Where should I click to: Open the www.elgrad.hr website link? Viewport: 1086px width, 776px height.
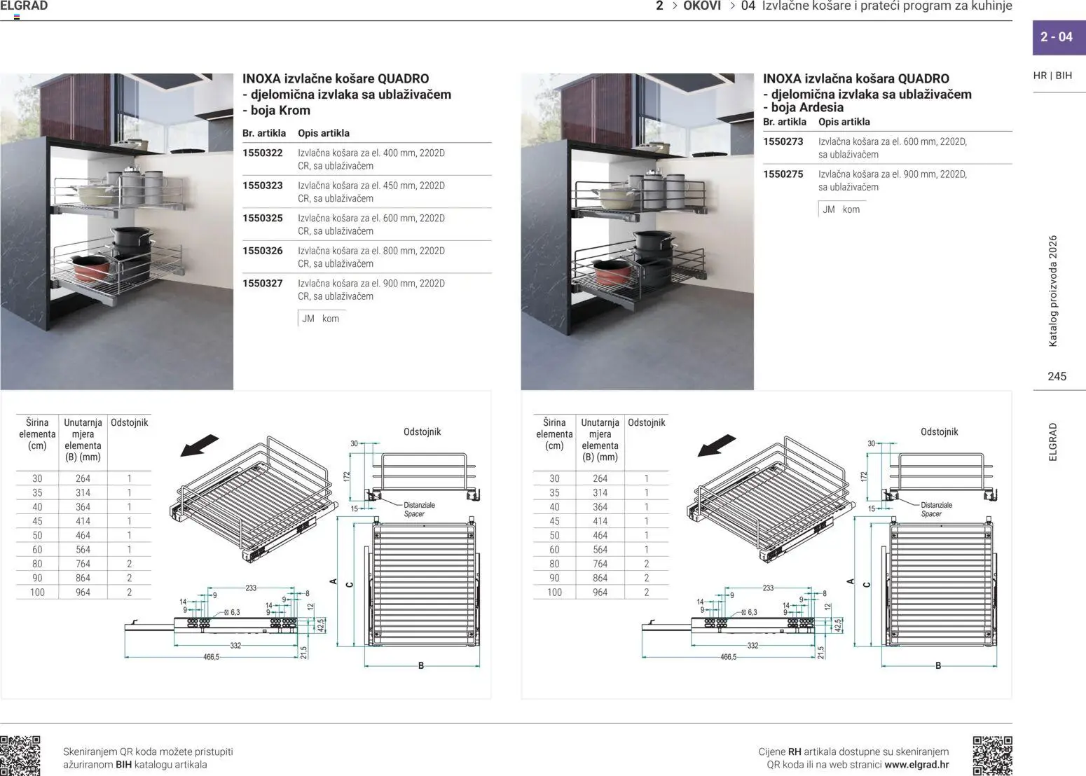click(x=916, y=765)
